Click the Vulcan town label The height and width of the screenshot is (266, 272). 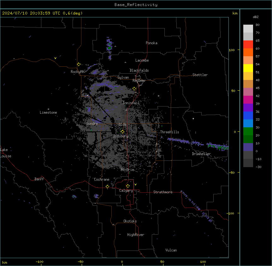coord(171,250)
